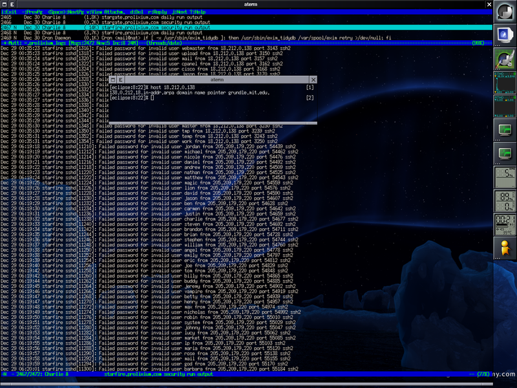
Task: Click log line for invalid user stephen
Action: [150, 239]
